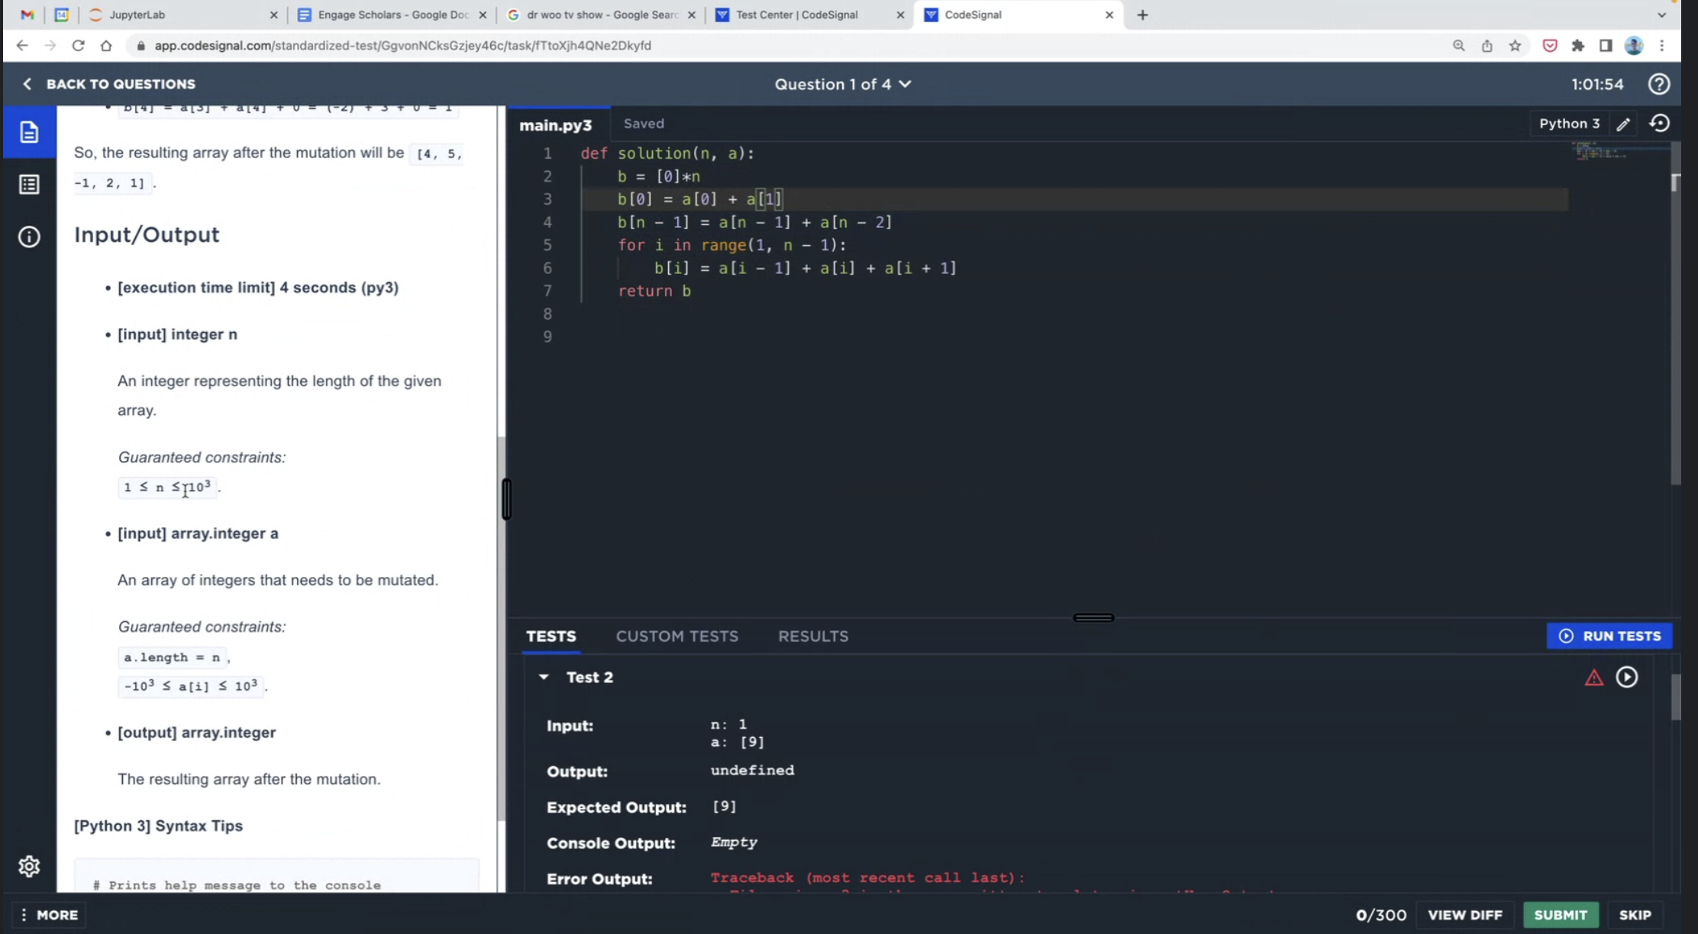The image size is (1698, 934).
Task: Close the JupyterLab browser tab
Action: (274, 14)
